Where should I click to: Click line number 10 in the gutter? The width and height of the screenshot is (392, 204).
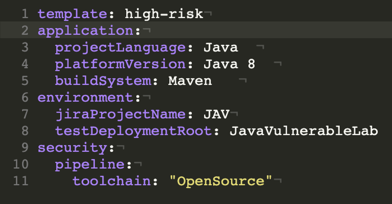pyautogui.click(x=21, y=165)
